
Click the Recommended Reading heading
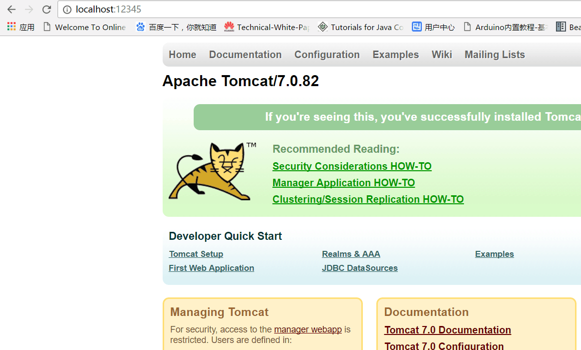tap(336, 149)
